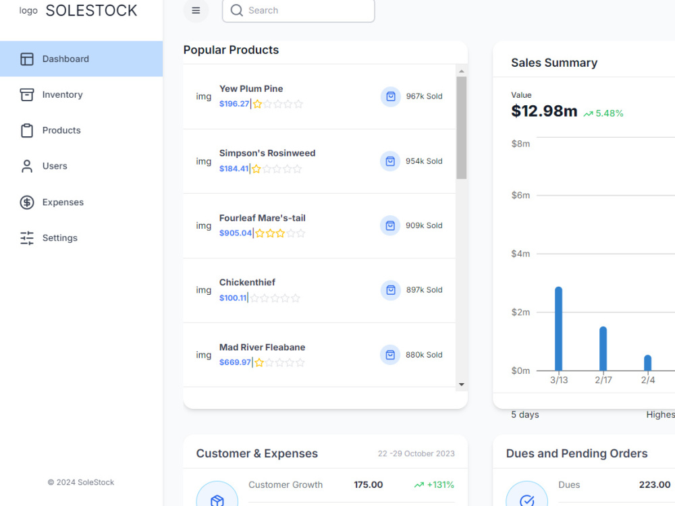Click shopping bag icon beside 909k Sold

coord(390,225)
